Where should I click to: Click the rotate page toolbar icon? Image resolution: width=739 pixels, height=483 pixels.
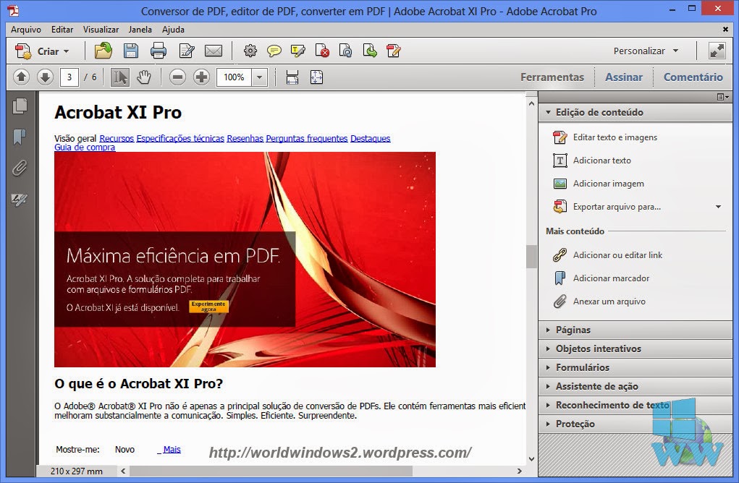(345, 51)
